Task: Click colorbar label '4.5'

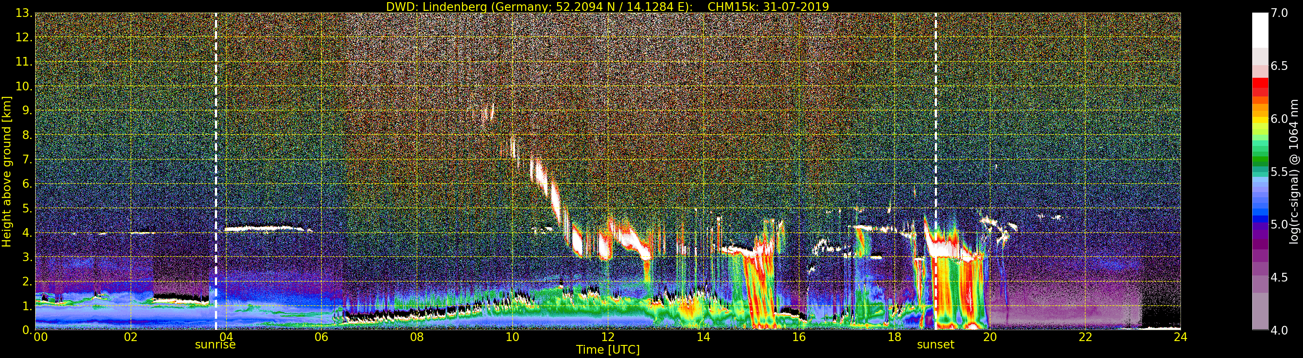Action: [x=1279, y=277]
